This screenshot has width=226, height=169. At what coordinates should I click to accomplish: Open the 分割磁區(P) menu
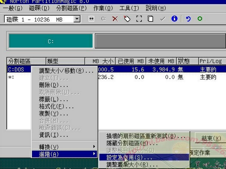coord(71,8)
